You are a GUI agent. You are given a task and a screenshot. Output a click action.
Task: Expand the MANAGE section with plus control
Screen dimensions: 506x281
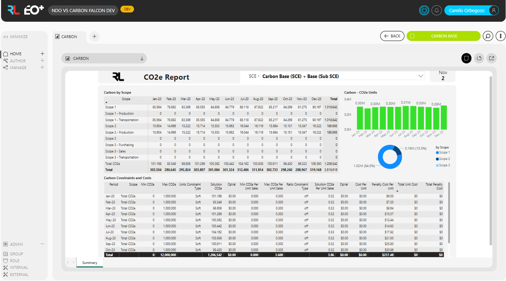(42, 67)
